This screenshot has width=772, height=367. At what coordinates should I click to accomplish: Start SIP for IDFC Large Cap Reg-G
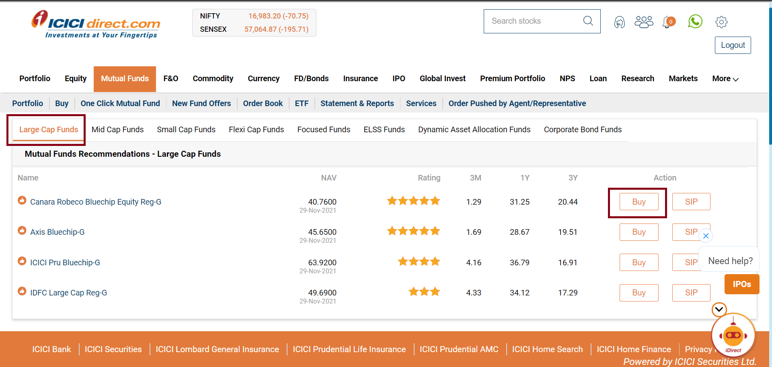pyautogui.click(x=691, y=293)
